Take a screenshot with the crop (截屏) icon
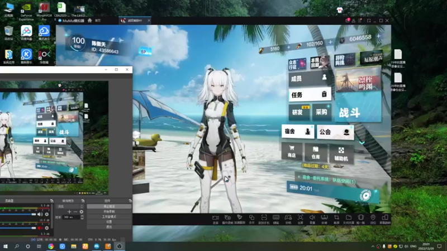 (337, 219)
